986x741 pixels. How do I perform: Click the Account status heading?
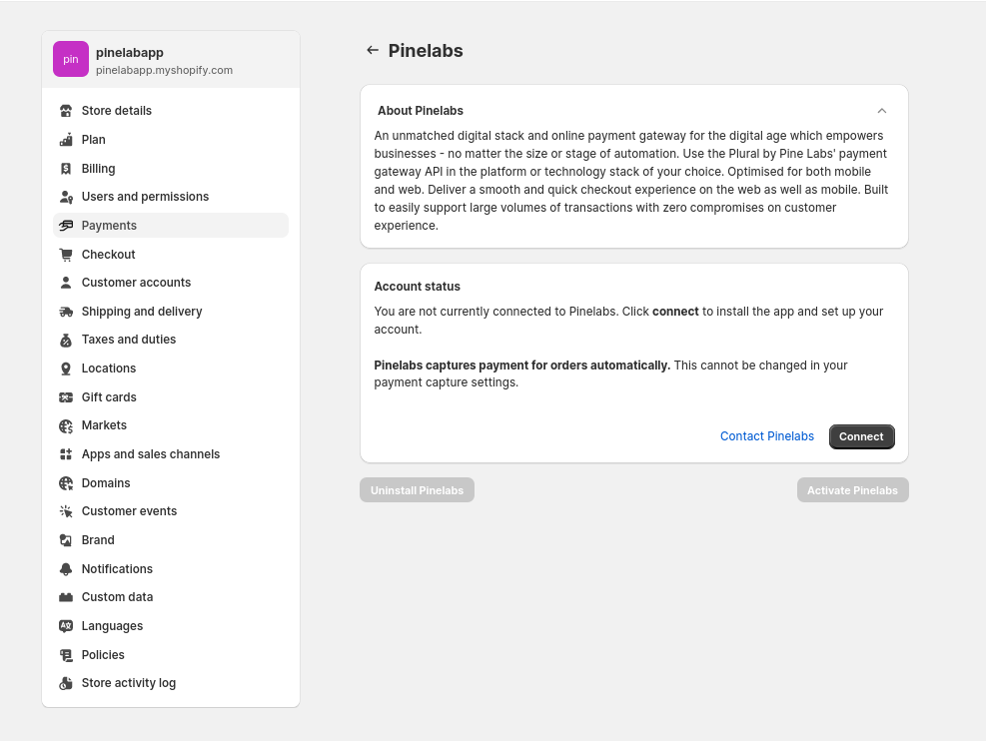(x=417, y=287)
